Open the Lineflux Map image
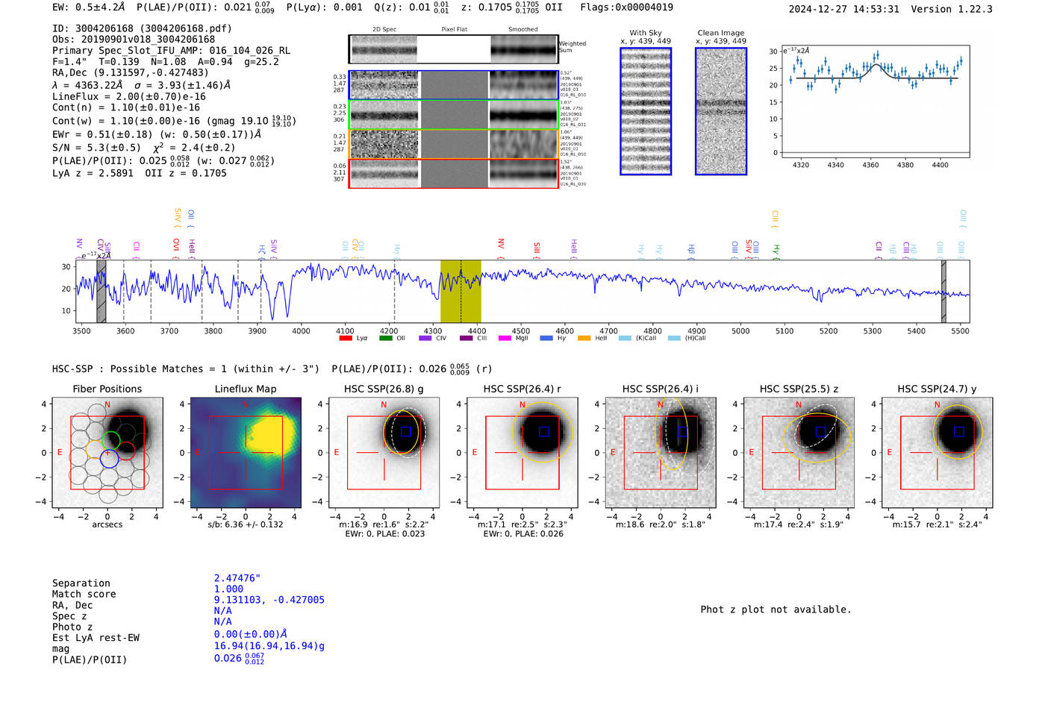The width and height of the screenshot is (1045, 711). pyautogui.click(x=246, y=452)
